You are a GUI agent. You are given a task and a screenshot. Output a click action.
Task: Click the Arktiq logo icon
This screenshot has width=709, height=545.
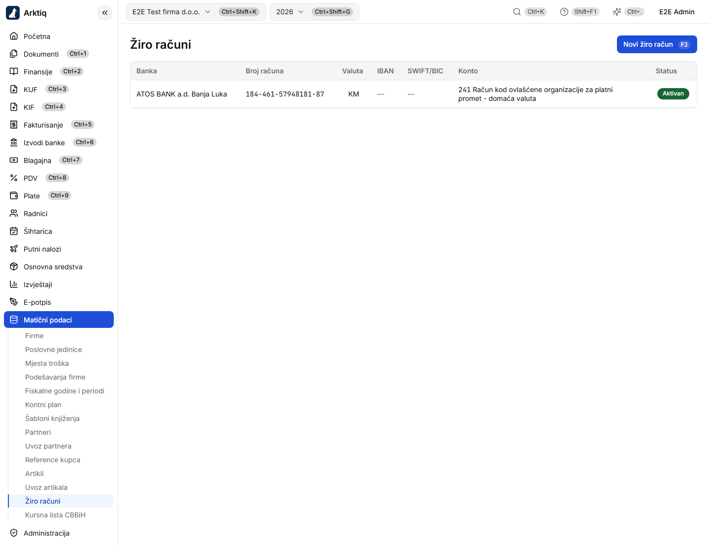point(13,13)
